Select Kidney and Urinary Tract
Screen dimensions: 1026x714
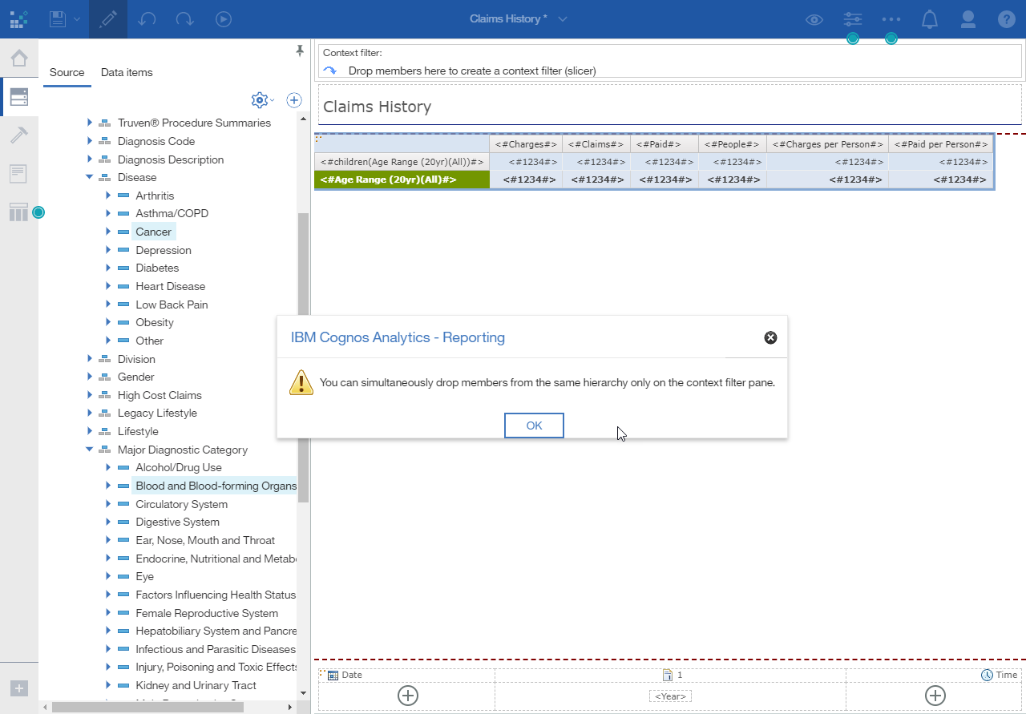tap(196, 685)
